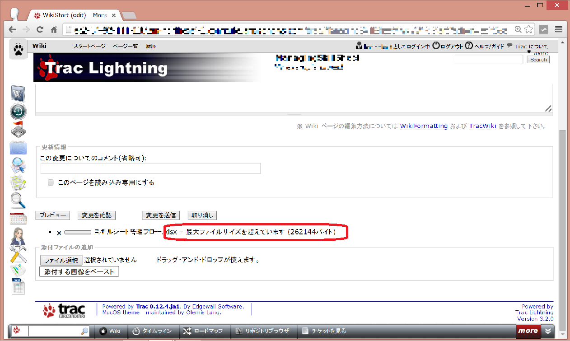Open the calendar icon in the left sidebar
The height and width of the screenshot is (341, 570).
pyautogui.click(x=18, y=218)
